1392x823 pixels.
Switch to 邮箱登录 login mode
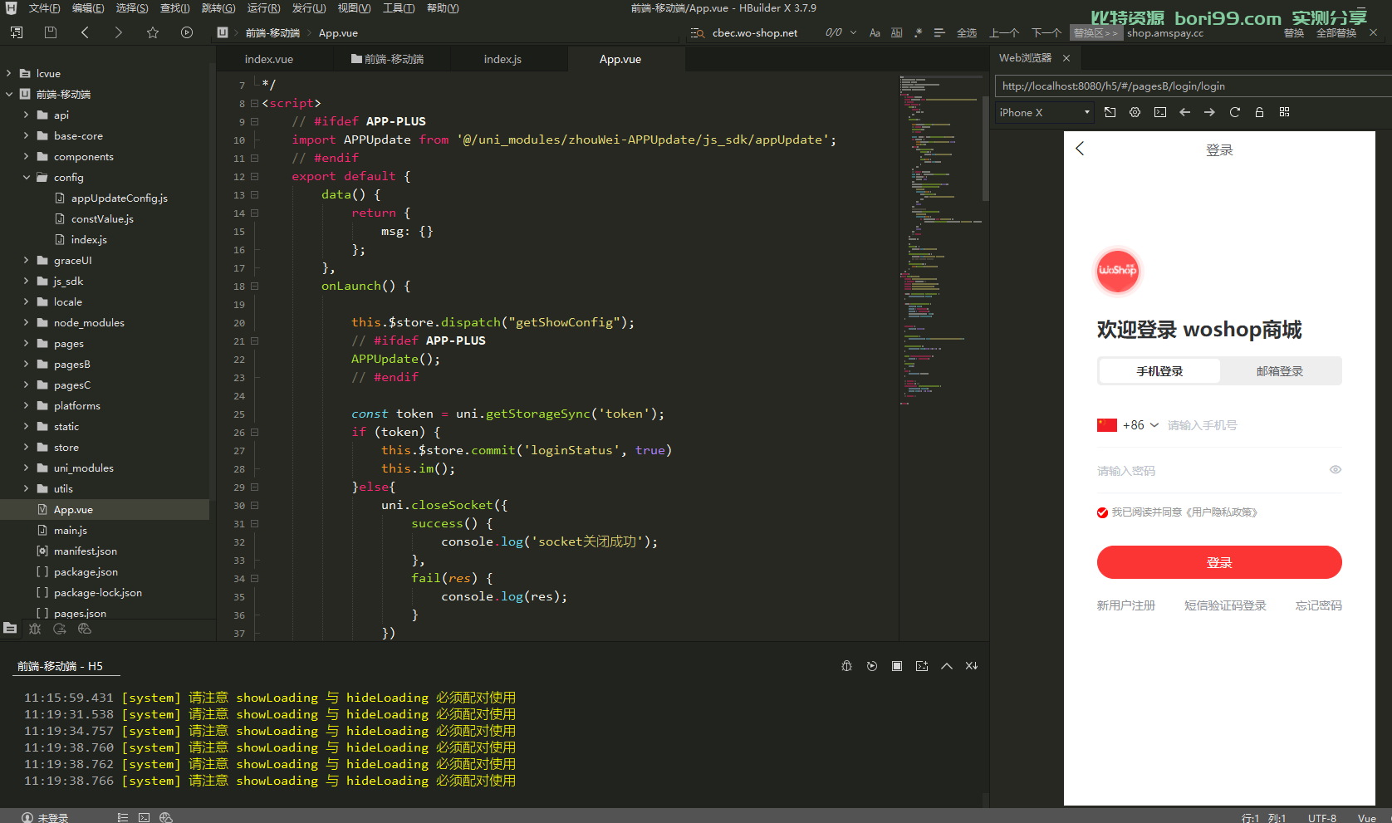[x=1280, y=371]
